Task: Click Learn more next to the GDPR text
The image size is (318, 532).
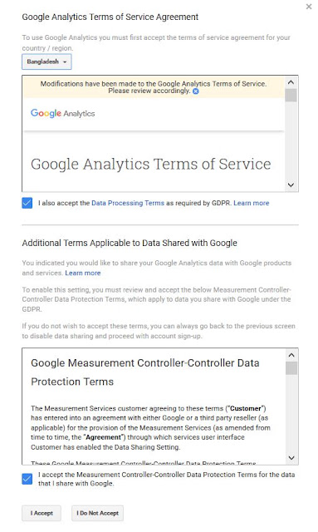Action: [x=252, y=203]
